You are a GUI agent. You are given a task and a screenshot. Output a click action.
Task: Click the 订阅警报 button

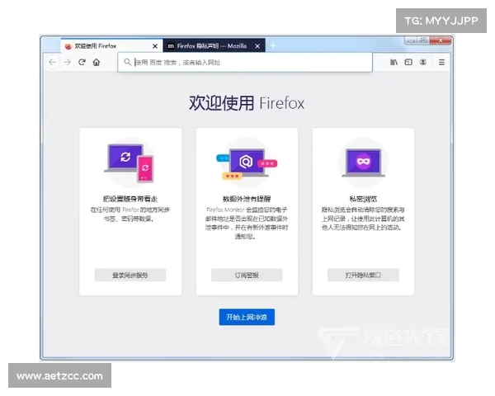click(247, 275)
